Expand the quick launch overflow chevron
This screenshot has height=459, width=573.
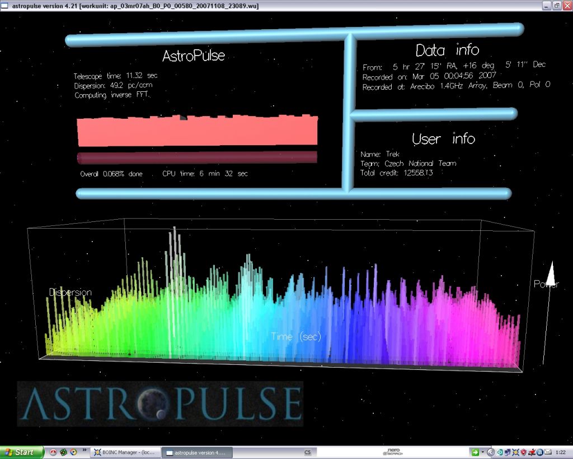pyautogui.click(x=84, y=450)
